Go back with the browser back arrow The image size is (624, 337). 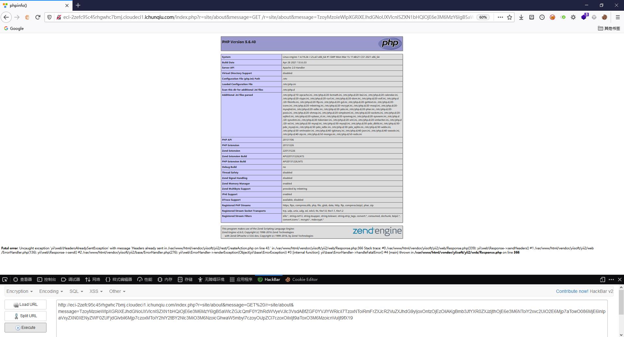tap(6, 17)
